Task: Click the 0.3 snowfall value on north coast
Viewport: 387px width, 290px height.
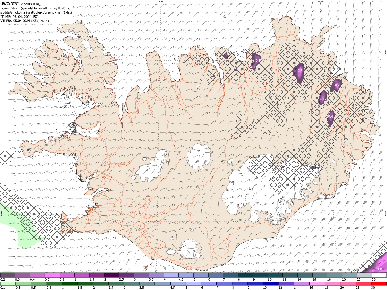Action: pyautogui.click(x=226, y=55)
